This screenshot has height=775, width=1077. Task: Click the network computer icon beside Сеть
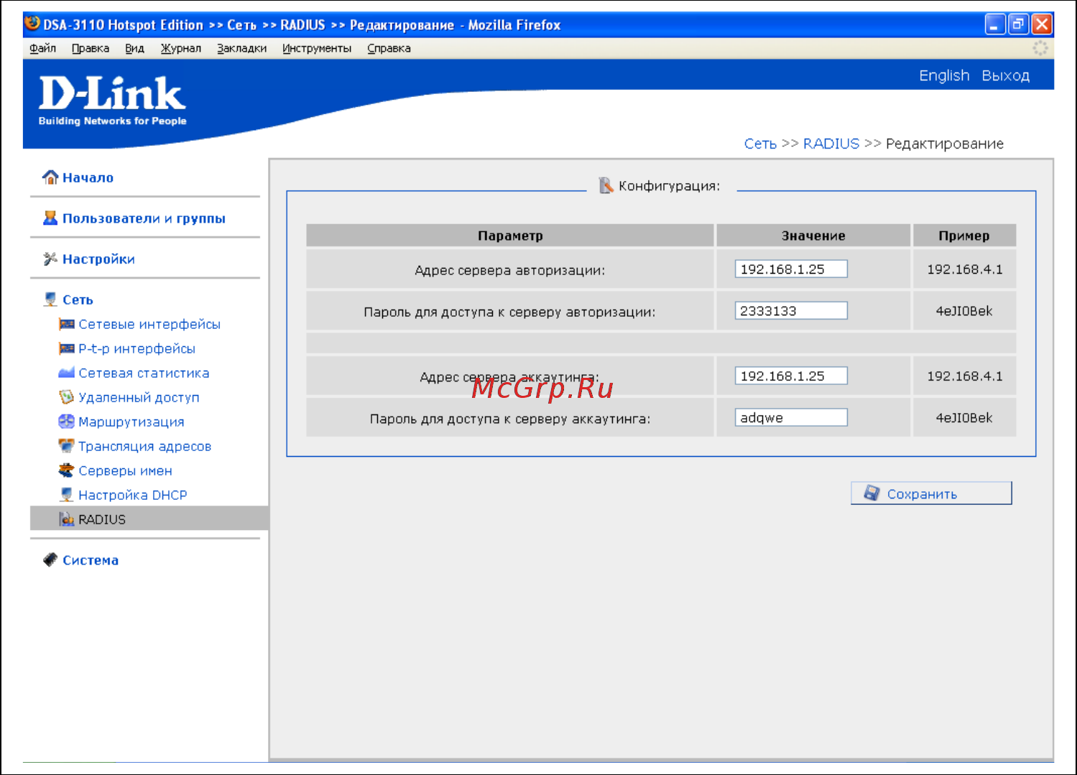pyautogui.click(x=50, y=300)
